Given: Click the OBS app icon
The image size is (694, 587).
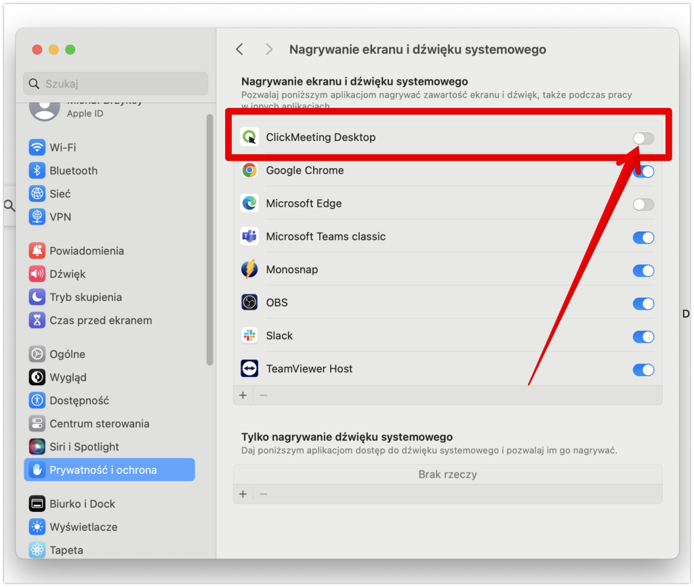Looking at the screenshot, I should (249, 303).
